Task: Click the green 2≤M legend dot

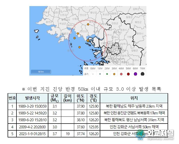Action: click(107, 74)
